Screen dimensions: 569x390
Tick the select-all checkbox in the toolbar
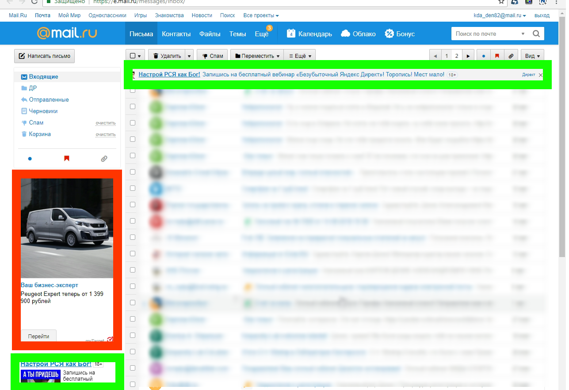(x=133, y=56)
